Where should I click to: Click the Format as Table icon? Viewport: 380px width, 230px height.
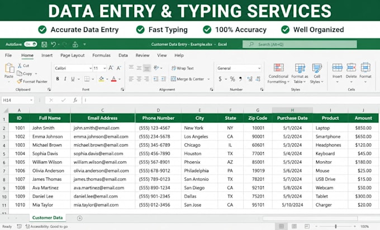[300, 68]
